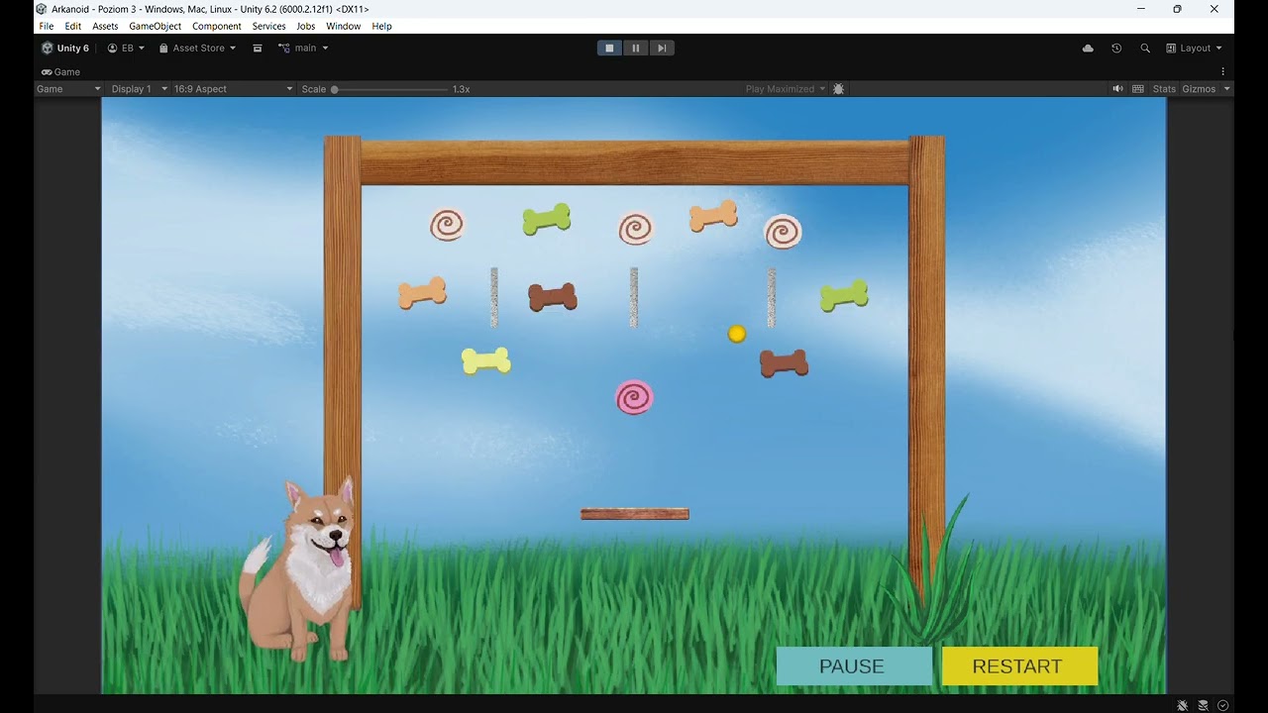Open the Jobs menu
This screenshot has height=713, width=1268.
[306, 26]
